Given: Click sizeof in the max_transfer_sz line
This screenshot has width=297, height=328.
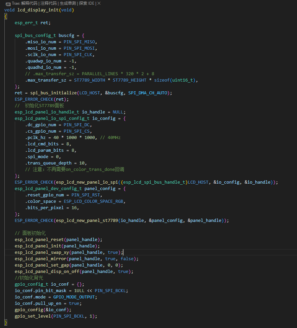Looking at the screenshot, I should pyautogui.click(x=162, y=80).
